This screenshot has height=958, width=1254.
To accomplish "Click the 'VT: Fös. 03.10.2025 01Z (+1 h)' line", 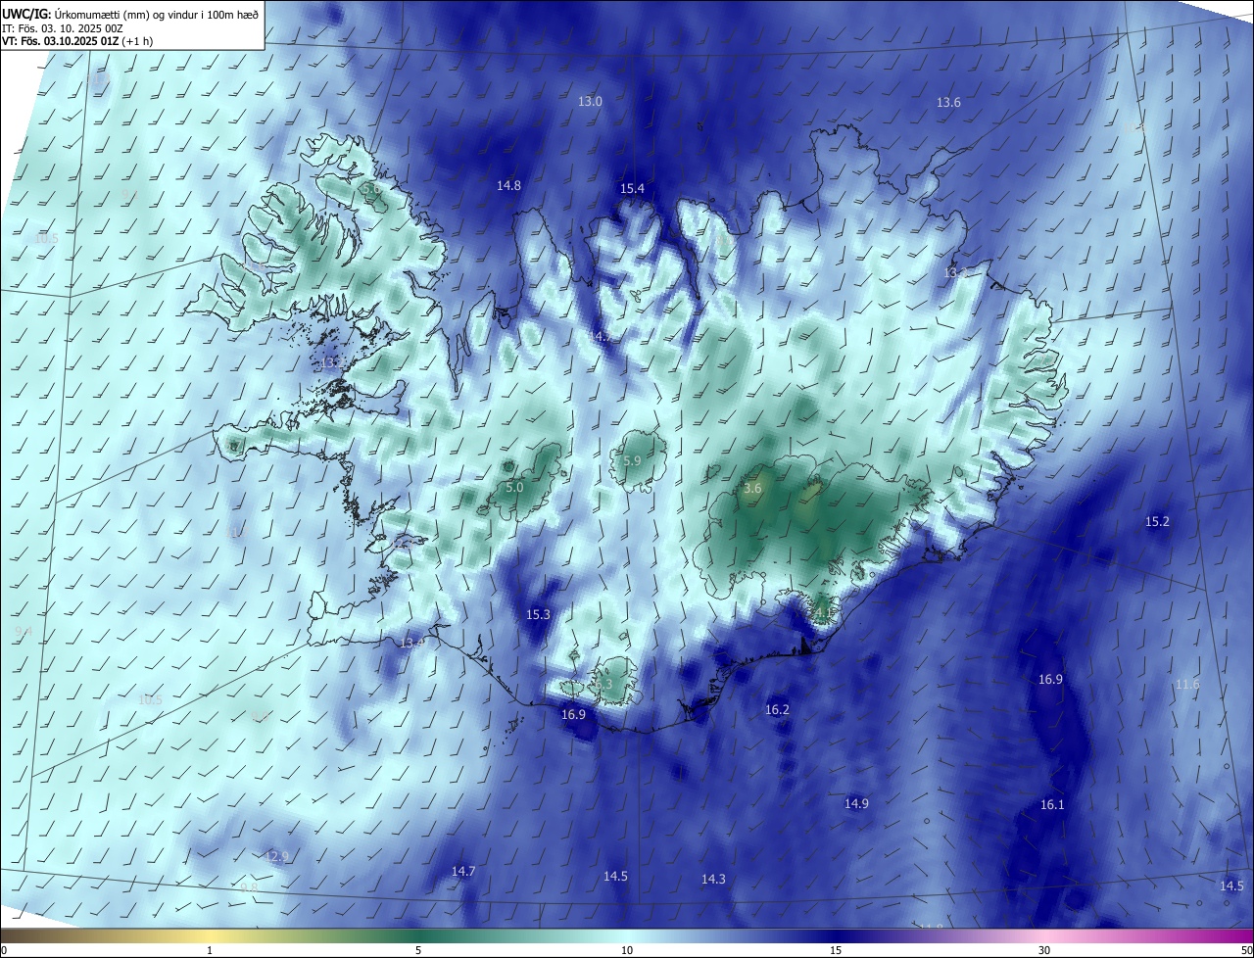I will pyautogui.click(x=77, y=41).
